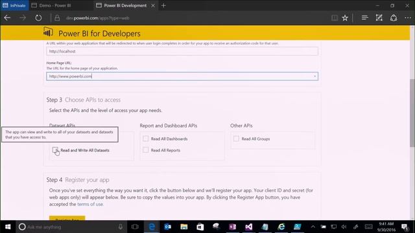
Task: Open Task View from taskbar
Action: tap(135, 227)
